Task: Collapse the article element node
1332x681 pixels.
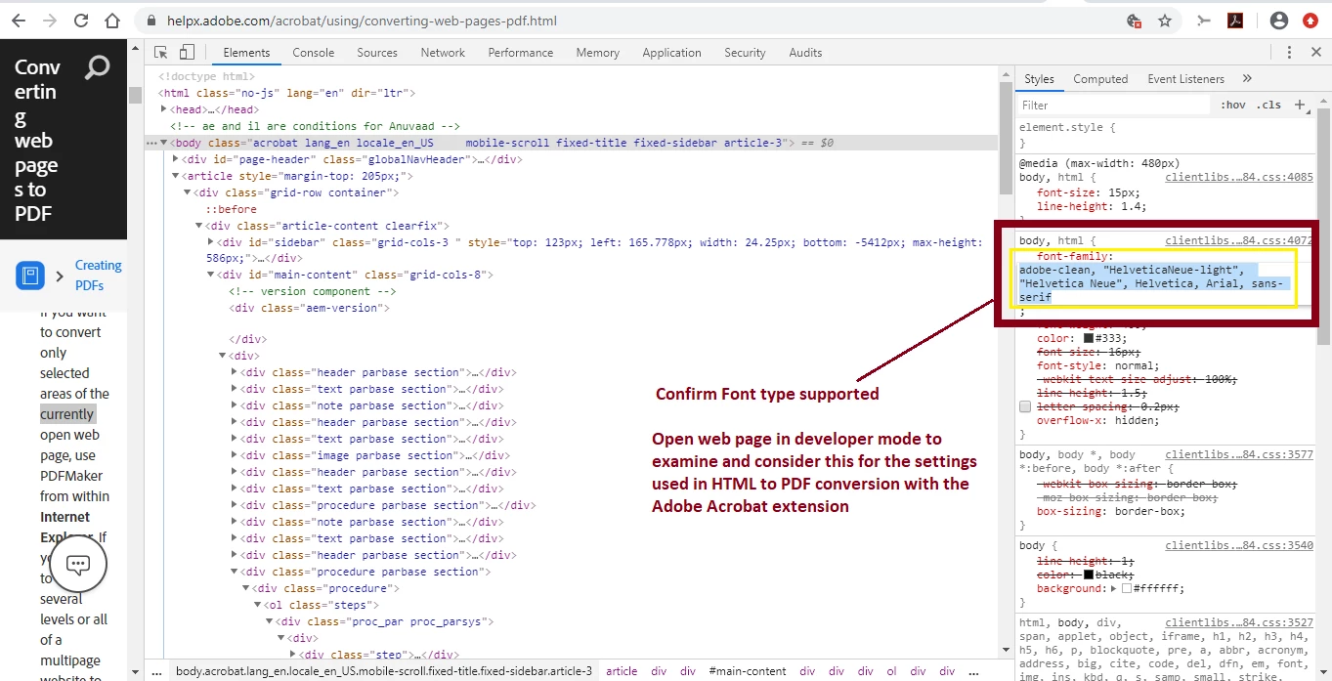Action: (176, 176)
